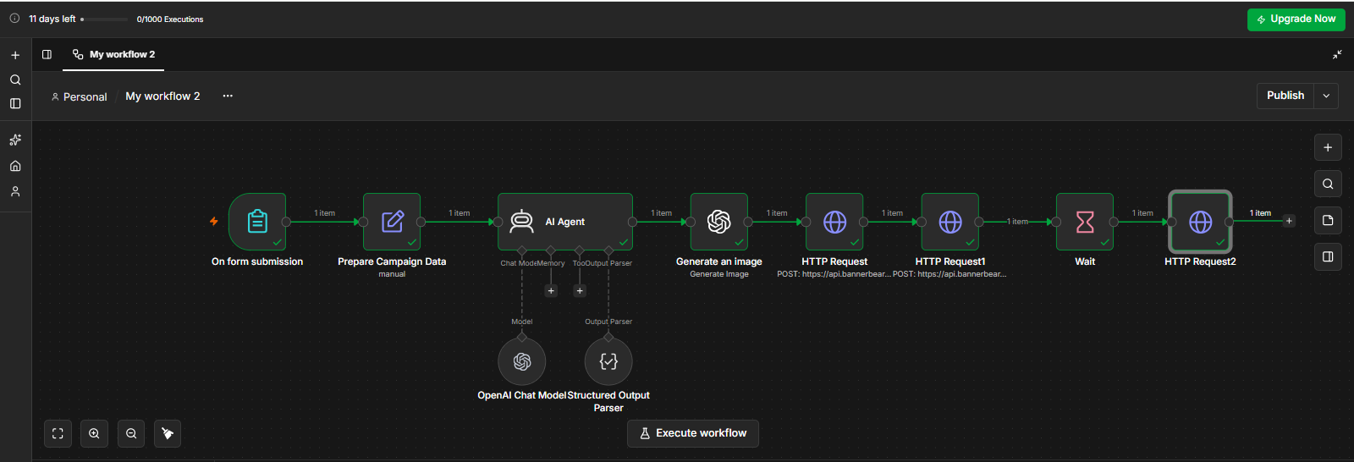Open the workflow three-dots actions menu
This screenshot has width=1354, height=462.
point(228,96)
